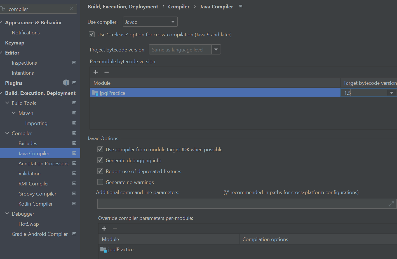Select Inspections in settings tree
Image resolution: width=397 pixels, height=259 pixels.
click(x=24, y=63)
